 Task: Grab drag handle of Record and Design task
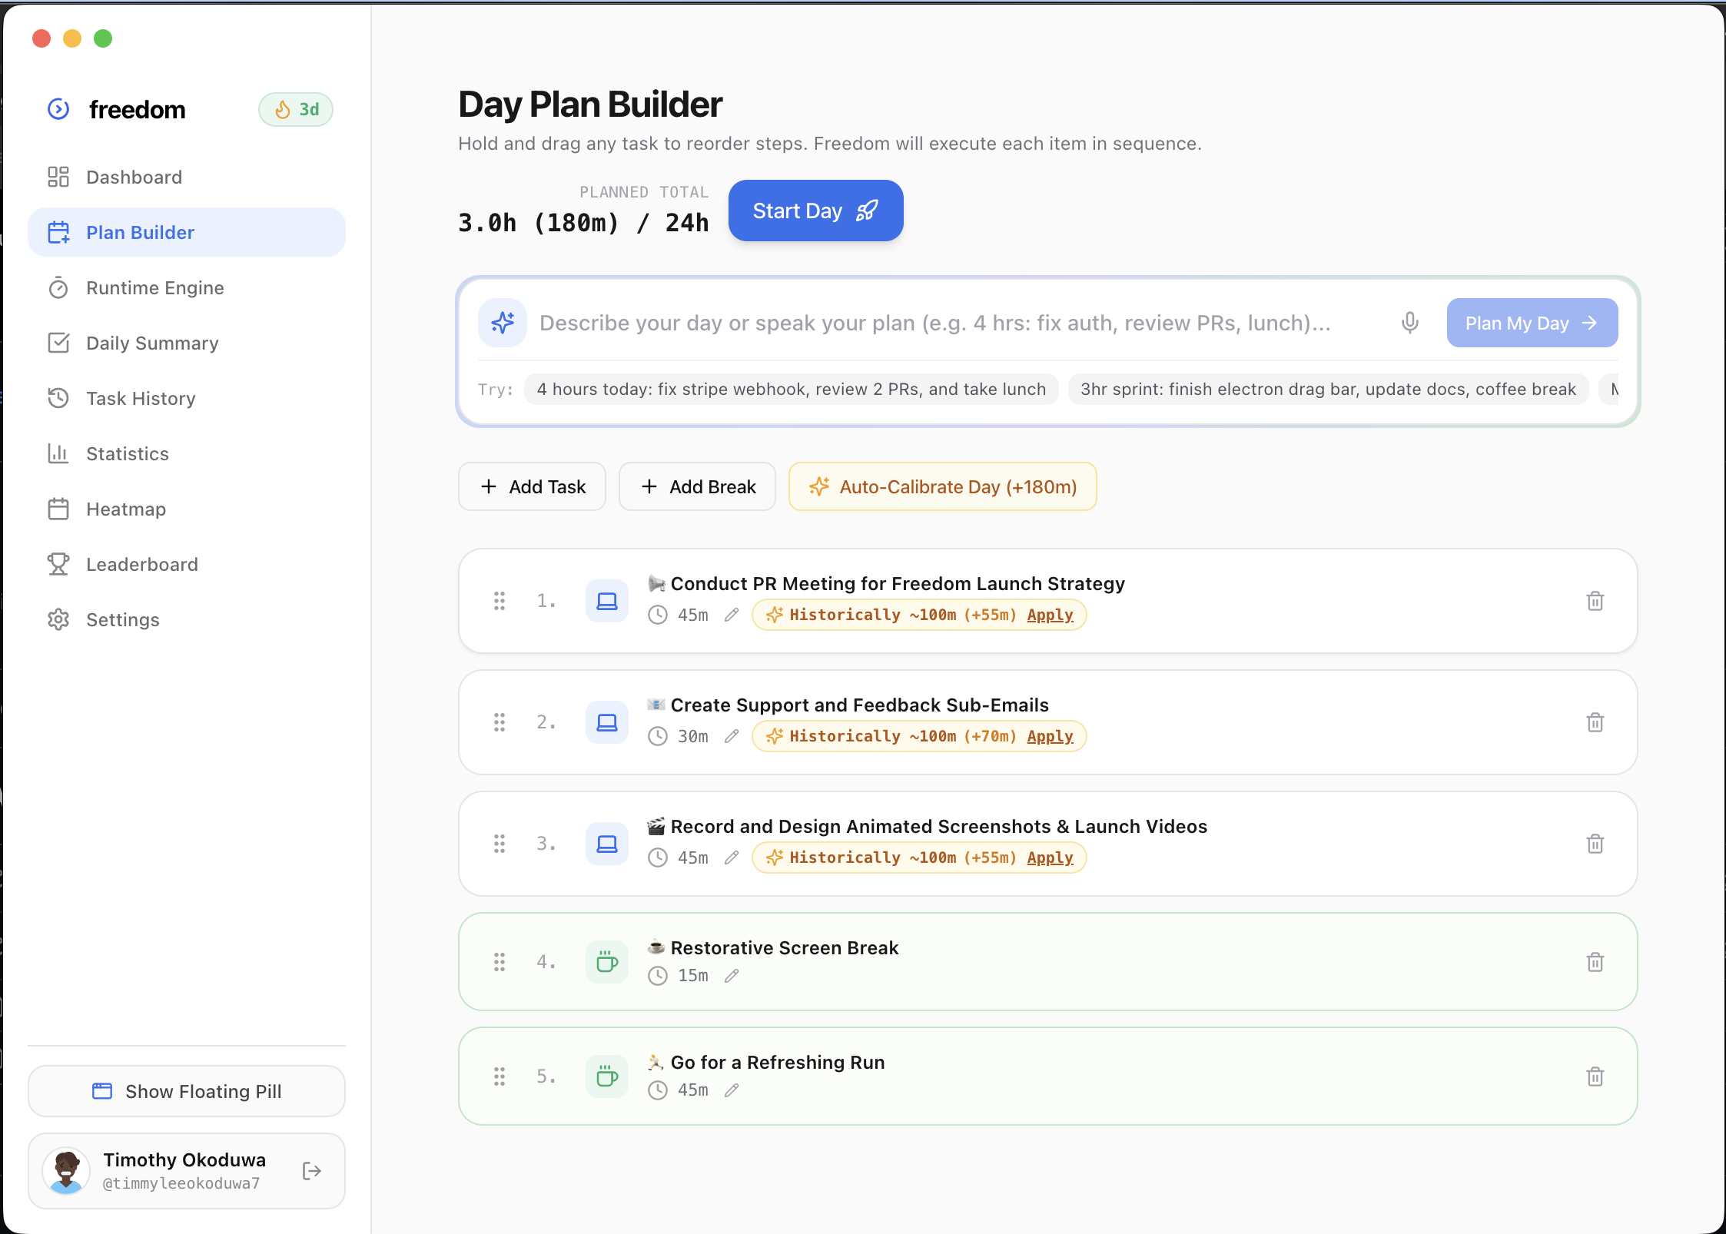[500, 844]
